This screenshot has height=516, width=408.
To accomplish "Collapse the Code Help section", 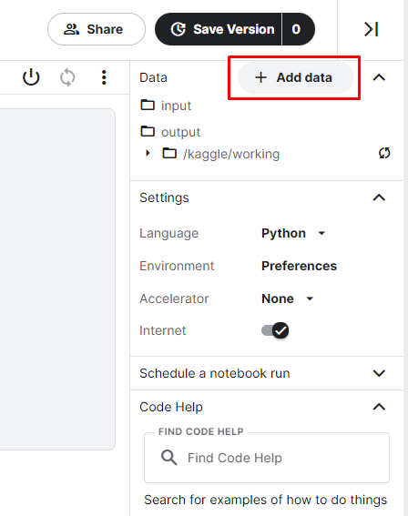I will point(379,407).
